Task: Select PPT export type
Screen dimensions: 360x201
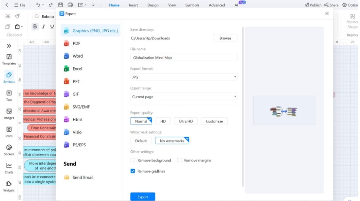Action: [72, 81]
